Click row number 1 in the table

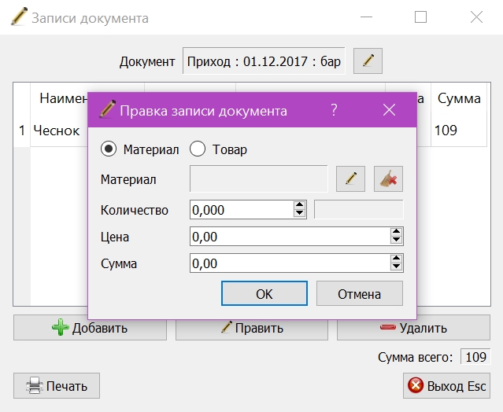pos(22,131)
